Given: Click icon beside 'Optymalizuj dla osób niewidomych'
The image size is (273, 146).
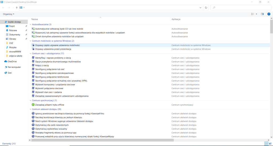Looking at the screenshot, I should 33,125.
